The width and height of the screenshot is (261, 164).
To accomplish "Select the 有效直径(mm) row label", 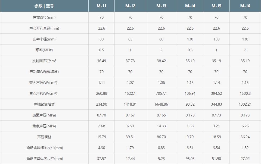I will [x=44, y=17].
